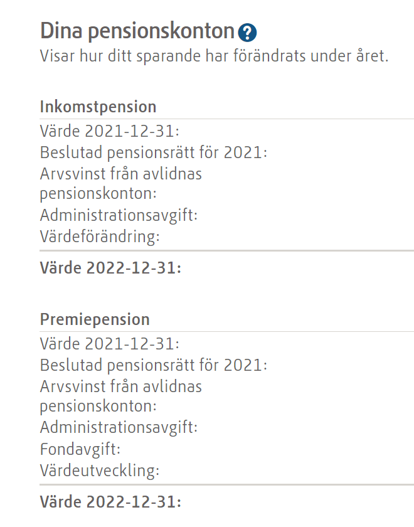Click Beslutad pensionsrätt för 2021 under Inkomstpension
The width and height of the screenshot is (414, 527).
click(x=154, y=152)
